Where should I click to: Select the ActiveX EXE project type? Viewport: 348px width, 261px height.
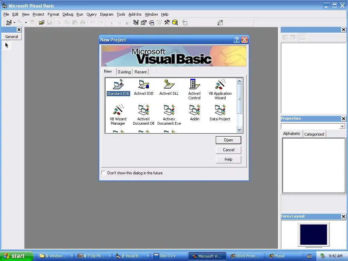point(144,87)
